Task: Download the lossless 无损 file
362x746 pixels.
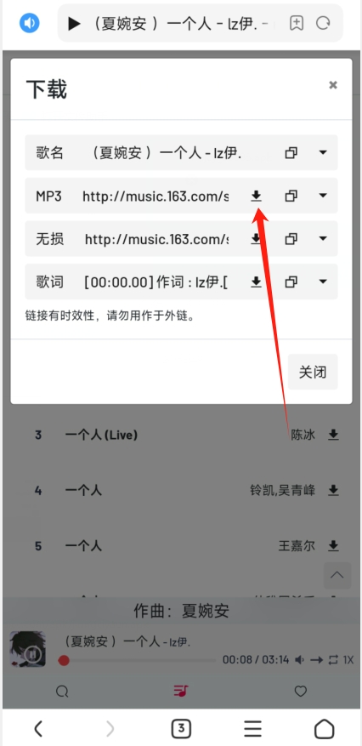Action: click(x=256, y=239)
